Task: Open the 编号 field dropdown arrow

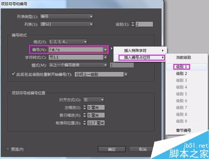Action: 105,49
